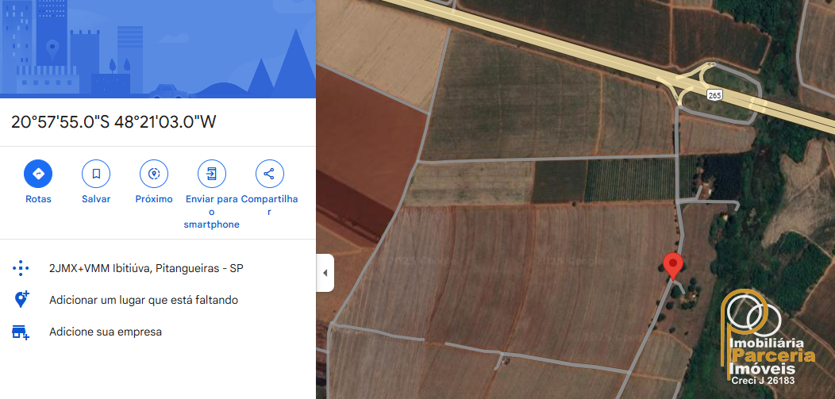The image size is (835, 399).
Task: Click the red map pin marker
Action: pyautogui.click(x=673, y=266)
